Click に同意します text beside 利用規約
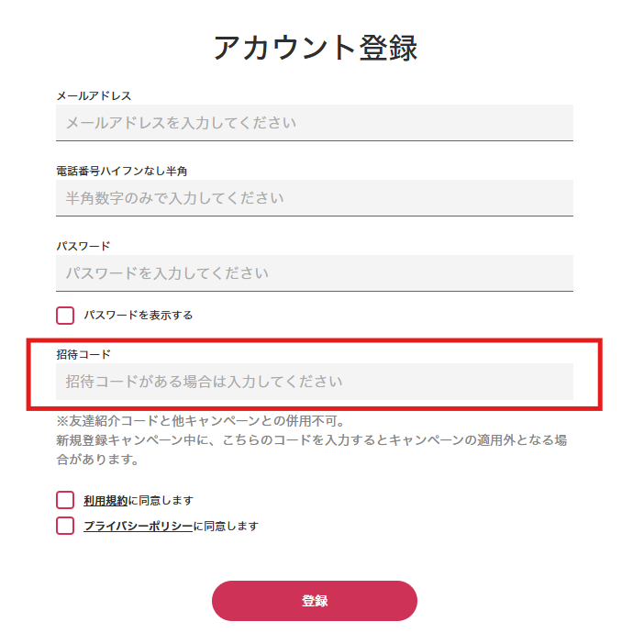 161,501
